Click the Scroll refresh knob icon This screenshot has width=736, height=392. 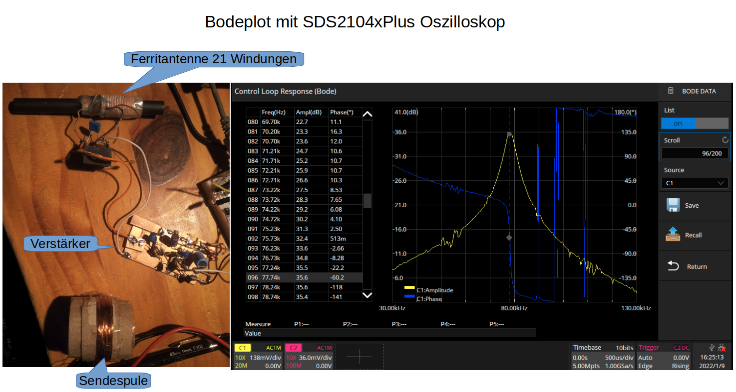click(x=725, y=140)
